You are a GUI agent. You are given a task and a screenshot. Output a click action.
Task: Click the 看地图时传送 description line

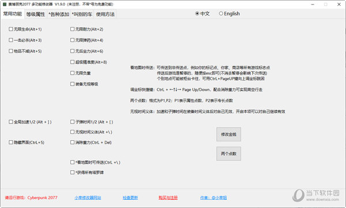pyautogui.click(x=200, y=67)
